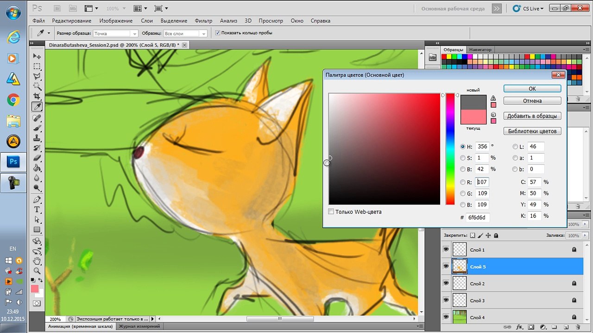Select the Brush tool
This screenshot has height=333, width=593.
37,128
